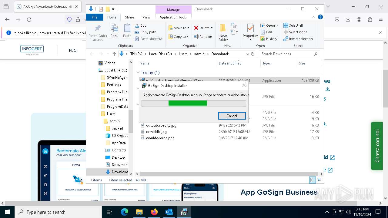Click the Search Downloads field
This screenshot has height=218, width=388.
click(x=289, y=54)
